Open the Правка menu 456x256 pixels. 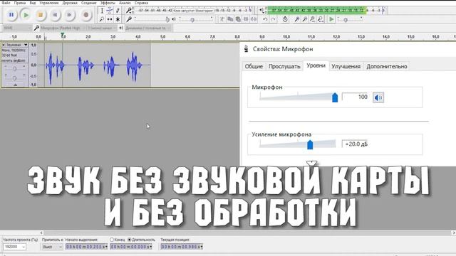click(20, 3)
